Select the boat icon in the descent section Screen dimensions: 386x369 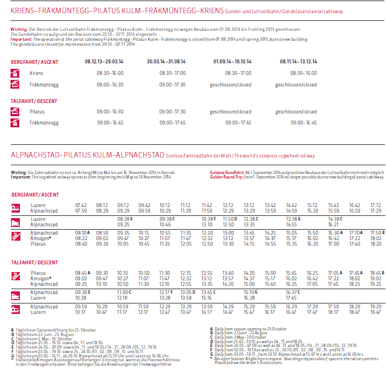tap(16, 295)
